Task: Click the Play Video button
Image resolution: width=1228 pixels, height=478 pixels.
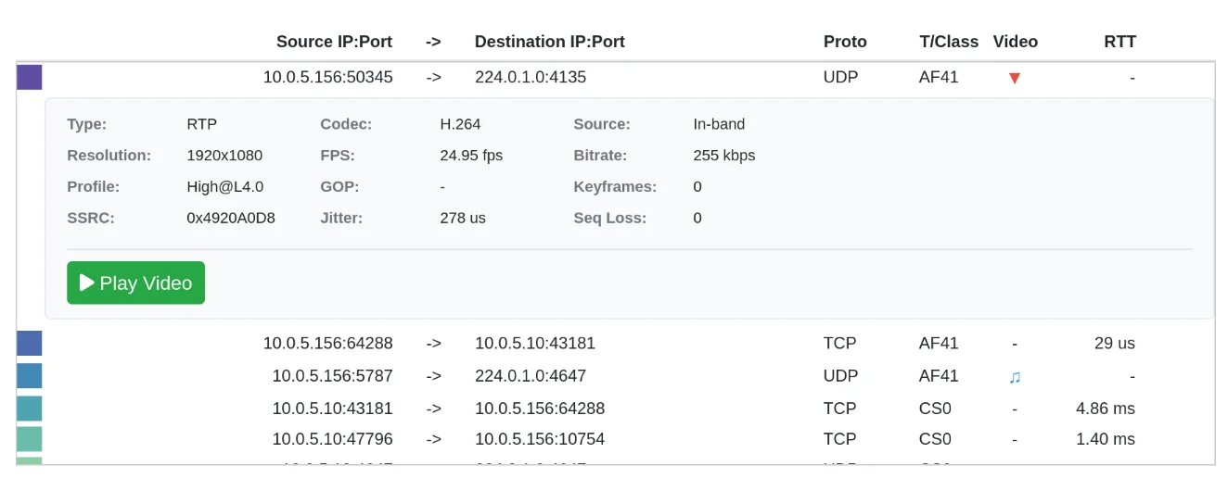Action: click(x=135, y=283)
